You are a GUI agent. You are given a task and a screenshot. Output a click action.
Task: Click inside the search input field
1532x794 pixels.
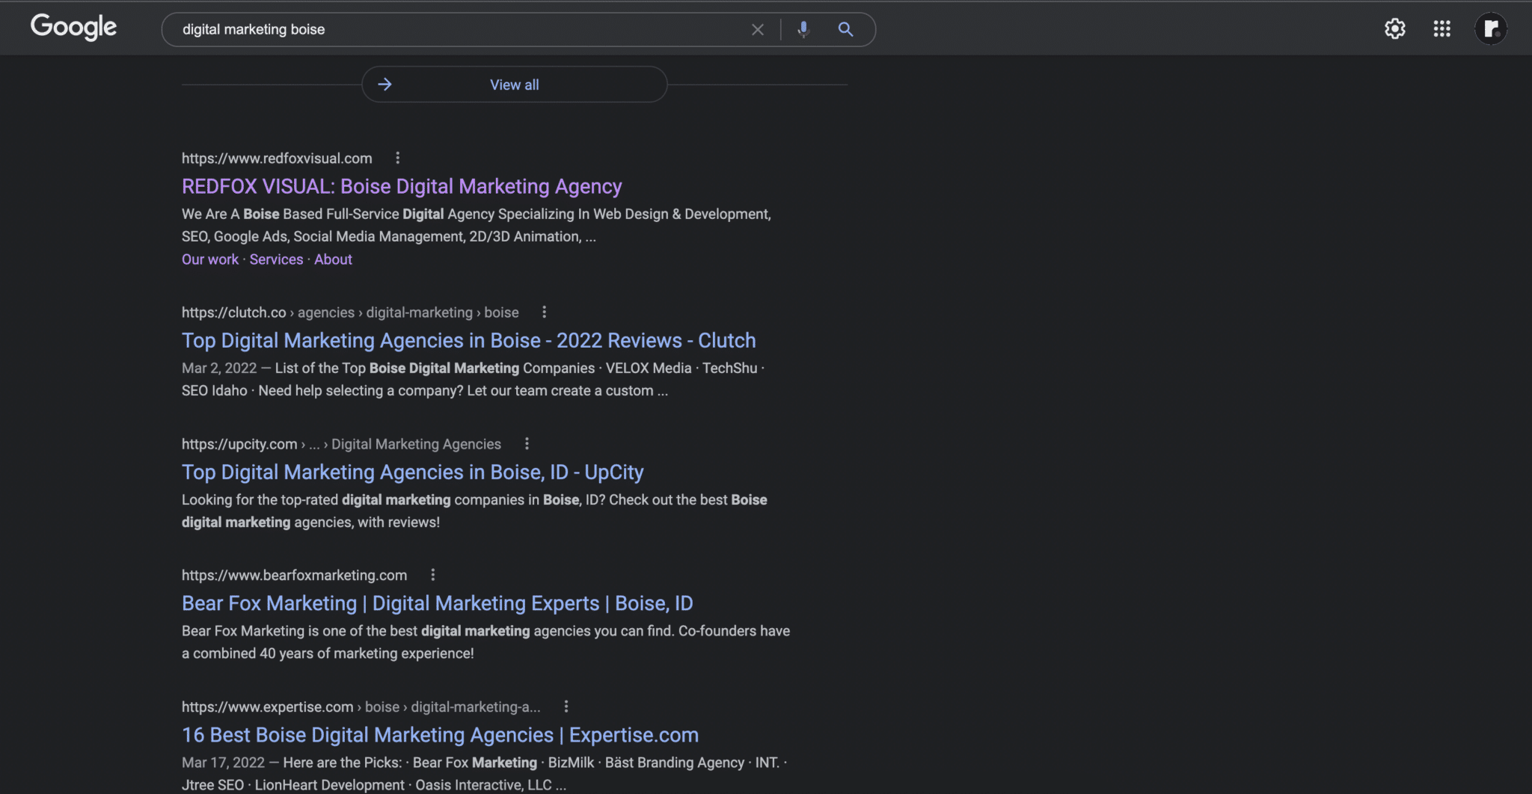(x=449, y=29)
